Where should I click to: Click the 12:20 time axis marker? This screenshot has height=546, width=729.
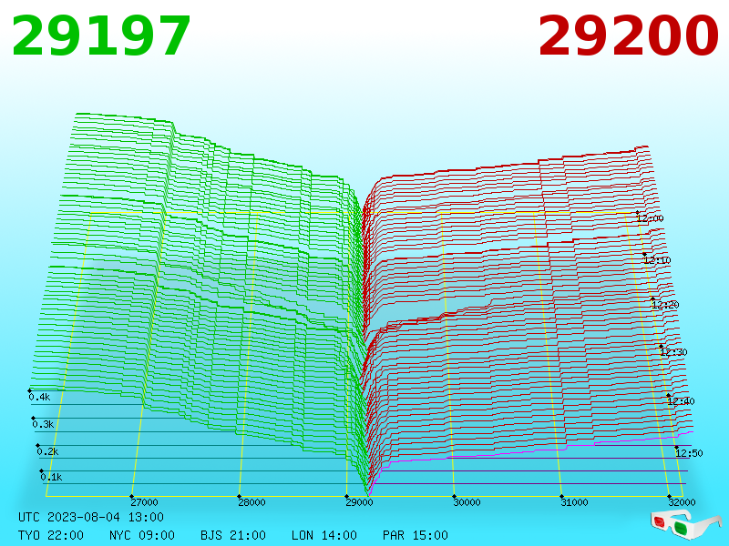[x=665, y=305]
